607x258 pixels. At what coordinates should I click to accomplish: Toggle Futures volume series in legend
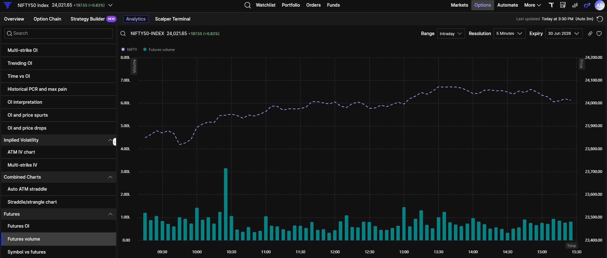pyautogui.click(x=159, y=50)
